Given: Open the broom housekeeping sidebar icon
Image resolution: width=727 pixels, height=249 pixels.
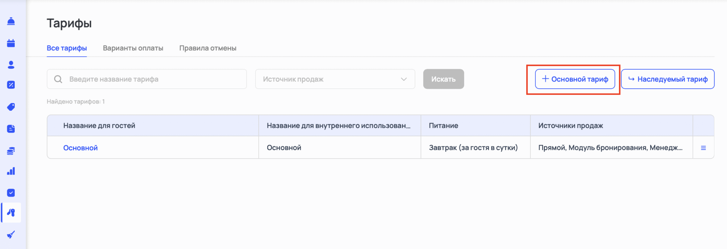Looking at the screenshot, I should point(11,235).
